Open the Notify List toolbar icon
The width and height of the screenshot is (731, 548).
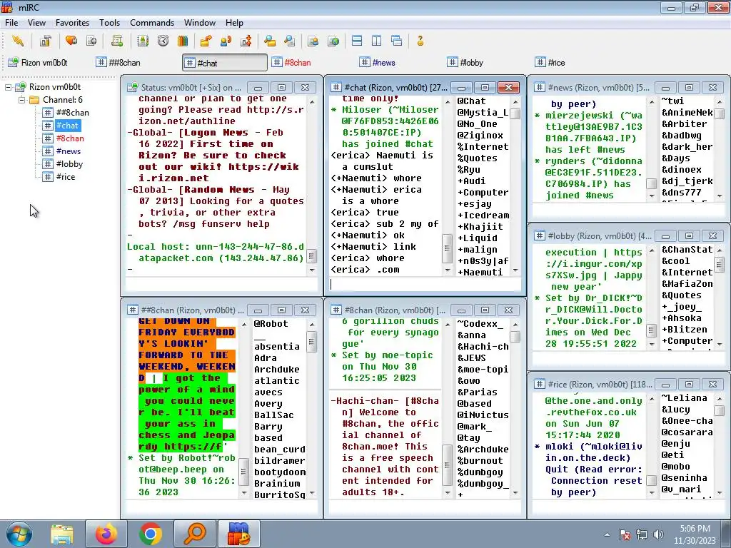pos(313,41)
